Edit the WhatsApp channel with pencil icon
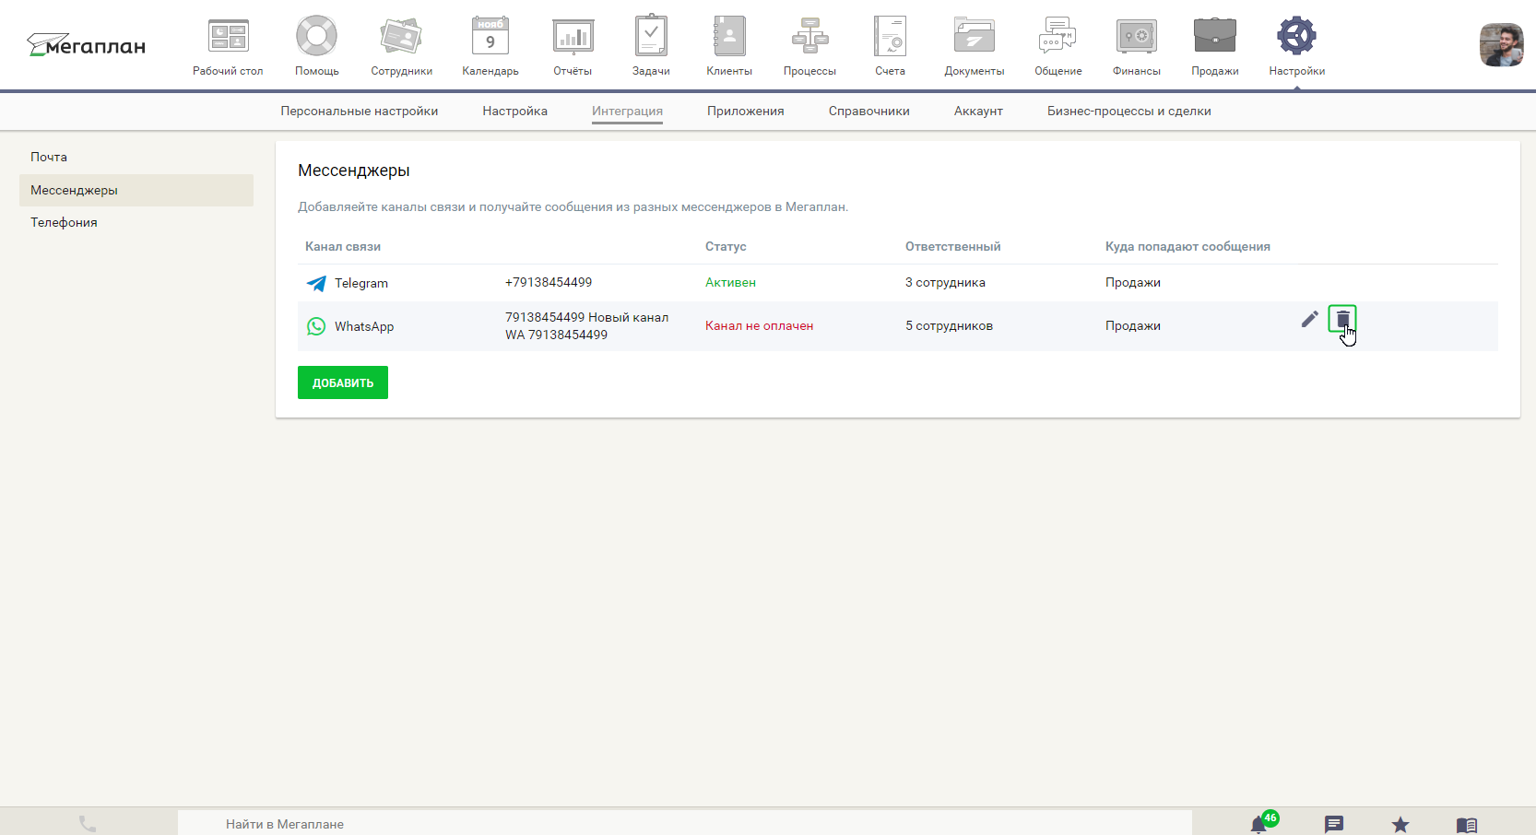This screenshot has height=835, width=1536. [x=1309, y=319]
